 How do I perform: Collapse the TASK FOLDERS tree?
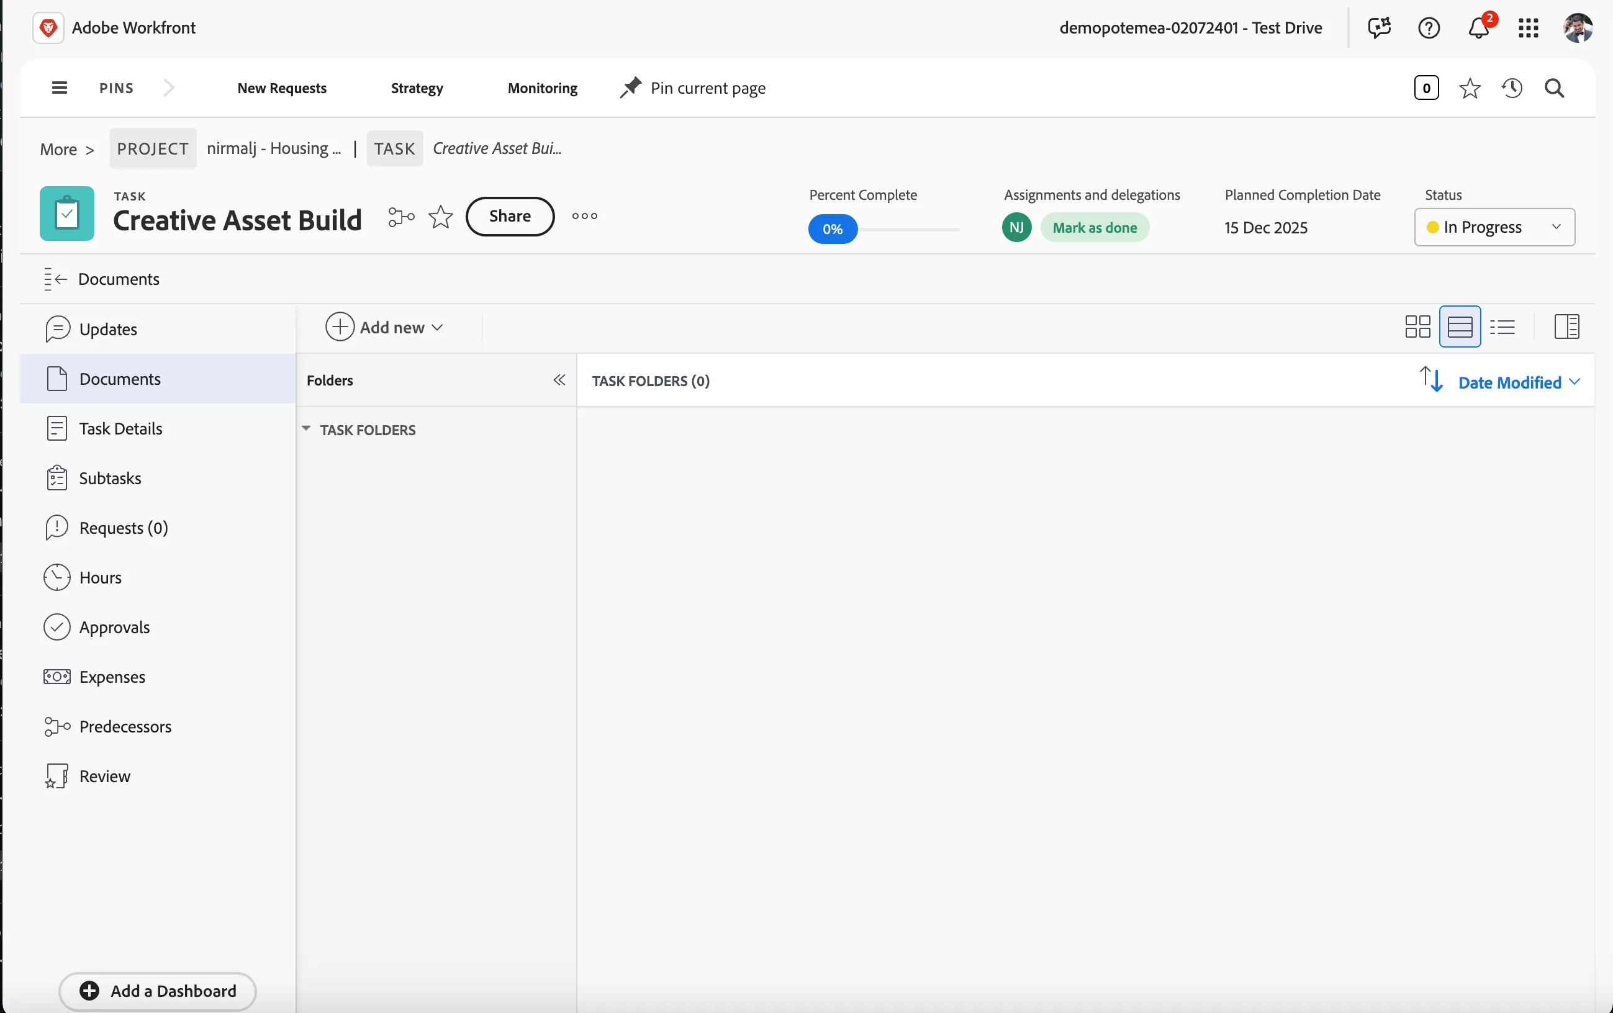306,428
